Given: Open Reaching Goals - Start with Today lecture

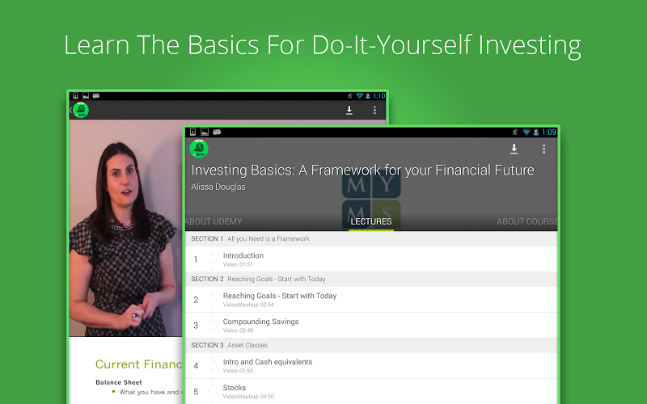Looking at the screenshot, I should click(x=371, y=300).
